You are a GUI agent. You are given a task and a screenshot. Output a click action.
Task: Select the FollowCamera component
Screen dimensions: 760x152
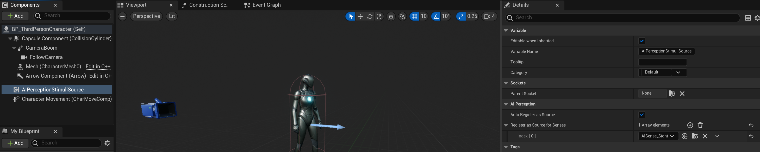pos(46,57)
